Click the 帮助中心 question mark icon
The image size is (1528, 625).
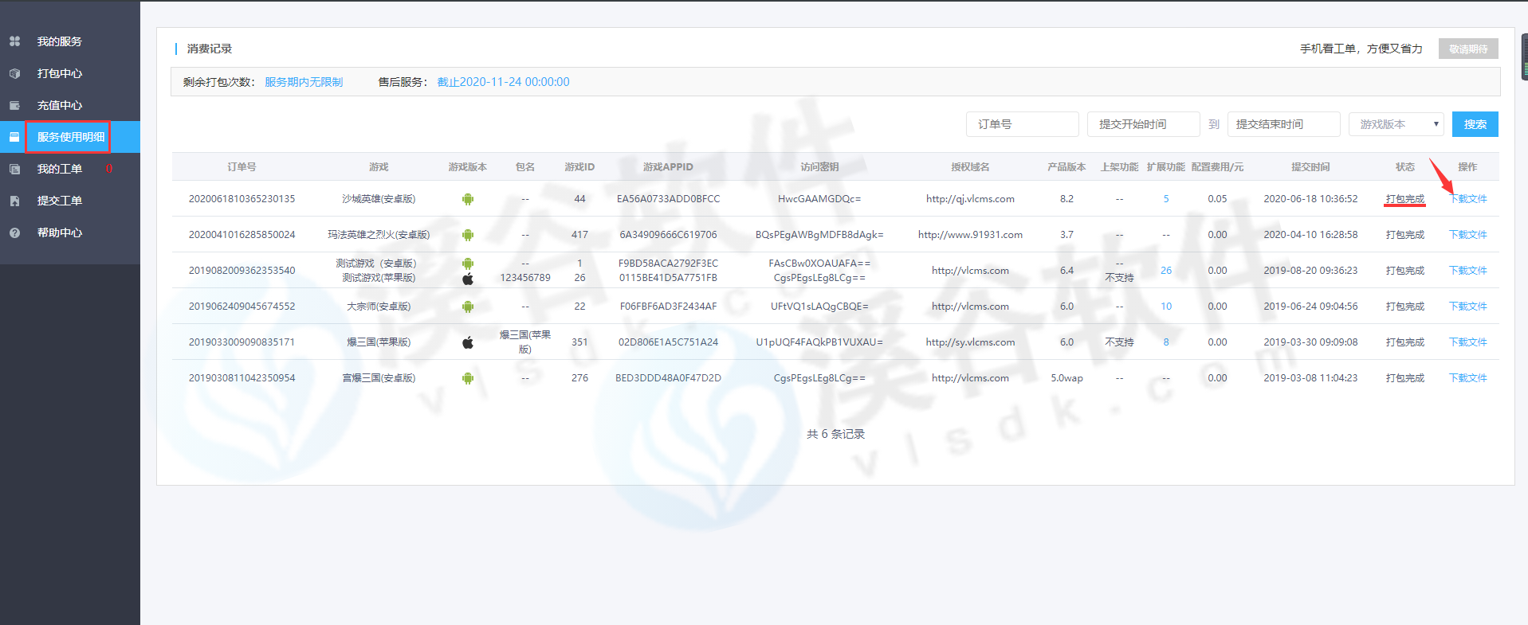pos(14,232)
